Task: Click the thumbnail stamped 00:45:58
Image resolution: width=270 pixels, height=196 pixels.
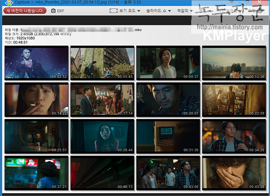Action: click(234, 173)
